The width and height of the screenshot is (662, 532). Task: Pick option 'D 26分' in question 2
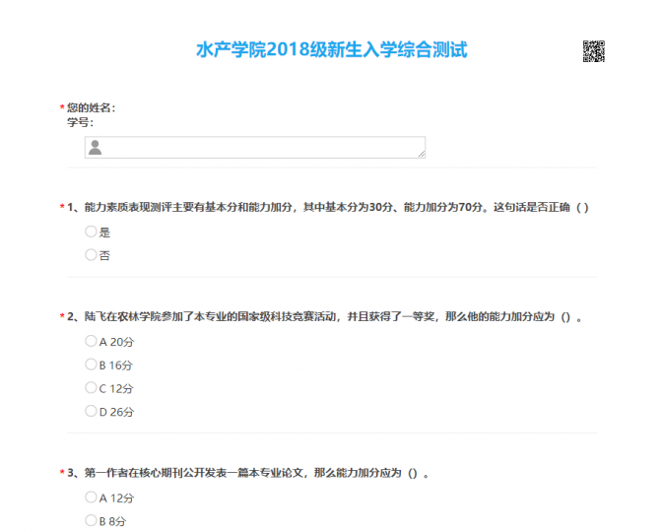pyautogui.click(x=92, y=411)
